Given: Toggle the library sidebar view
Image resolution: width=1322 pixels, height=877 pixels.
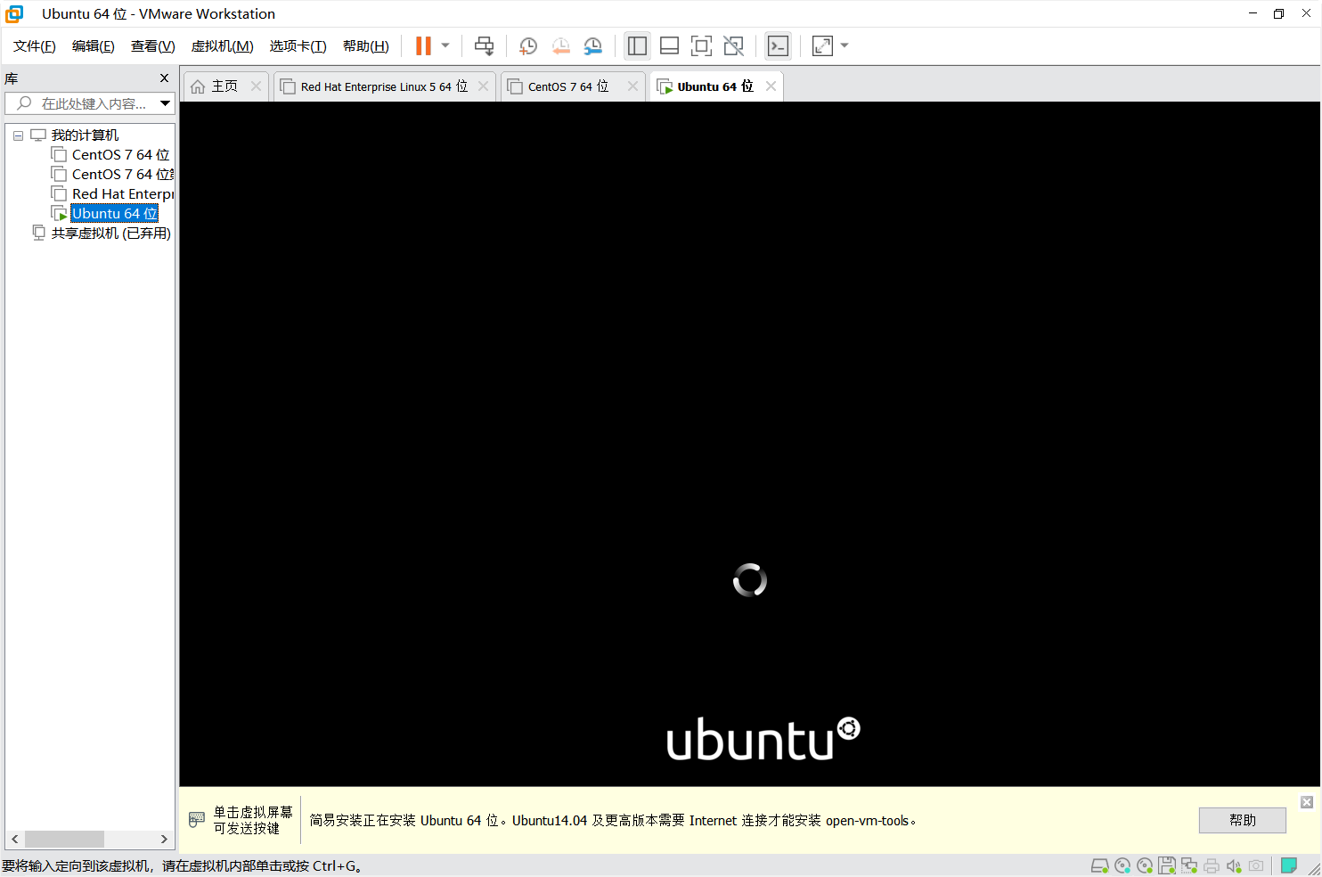Looking at the screenshot, I should click(637, 45).
